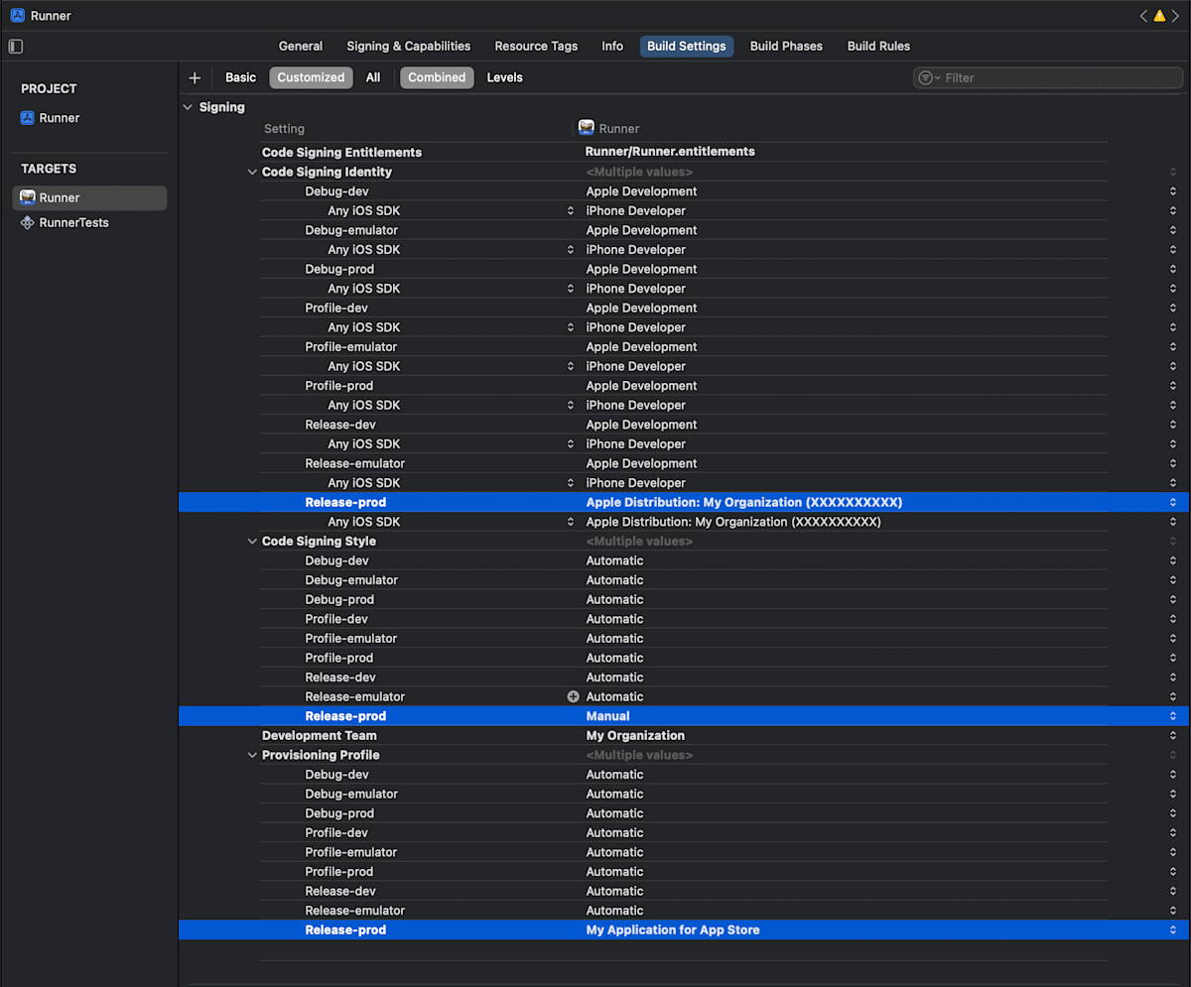The image size is (1191, 987).
Task: Show Basic build settings
Action: click(240, 77)
